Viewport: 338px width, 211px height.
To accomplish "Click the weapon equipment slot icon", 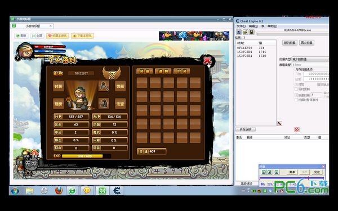I will coord(104,86).
